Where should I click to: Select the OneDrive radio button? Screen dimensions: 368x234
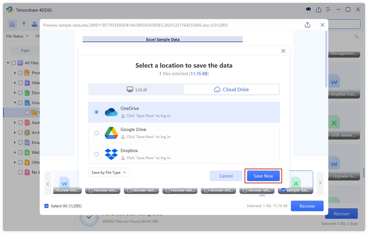click(96, 112)
